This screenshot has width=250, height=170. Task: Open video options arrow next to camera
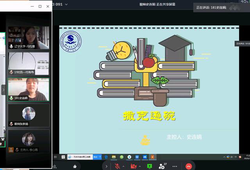pyautogui.click(x=140, y=166)
